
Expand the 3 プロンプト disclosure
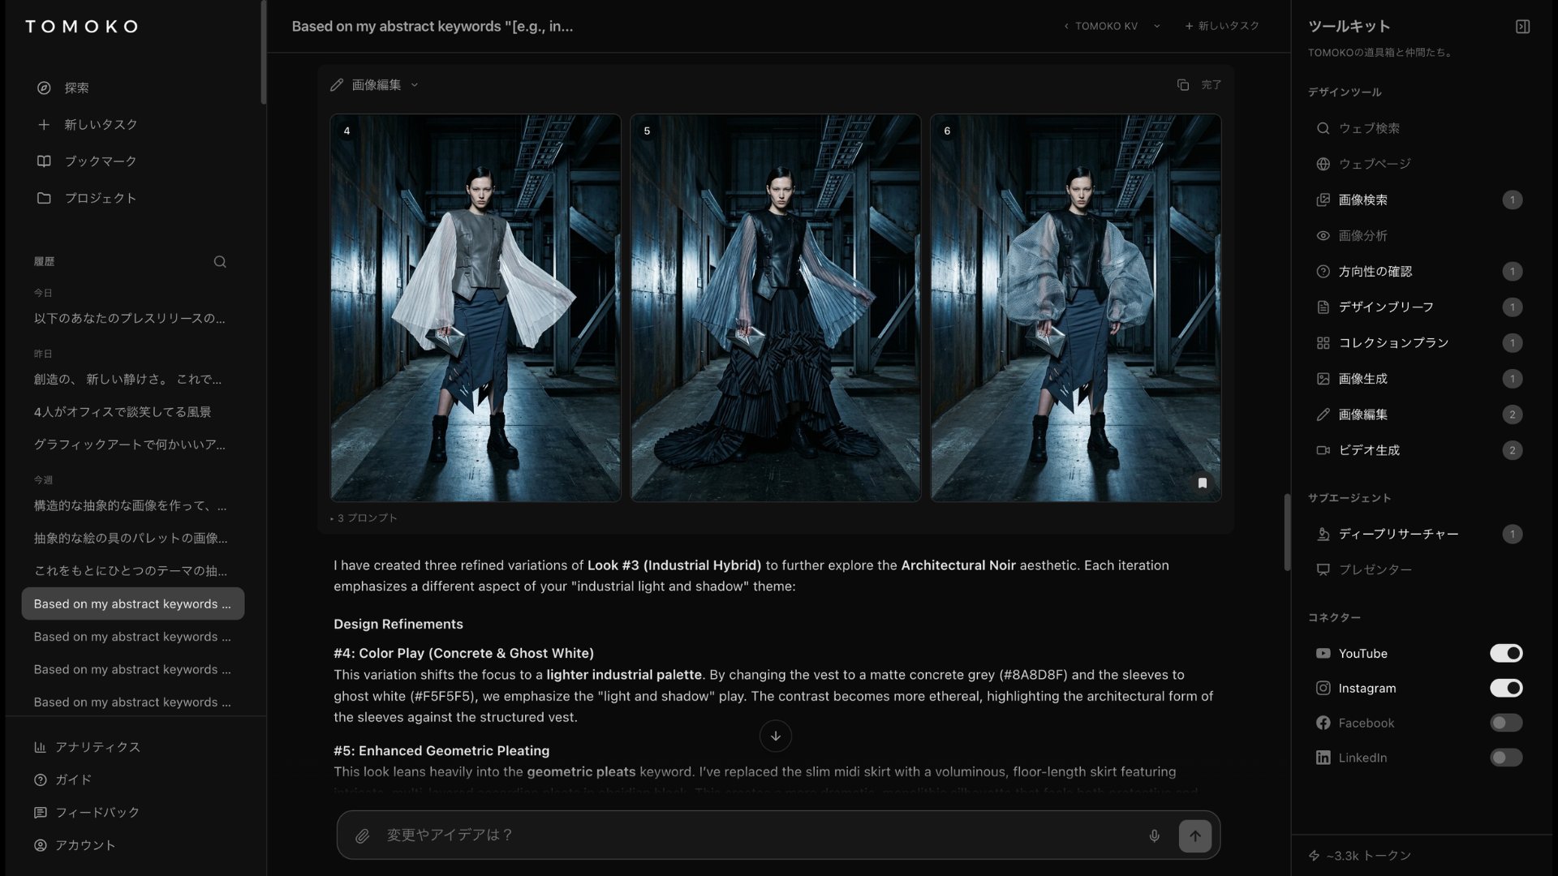(x=364, y=517)
